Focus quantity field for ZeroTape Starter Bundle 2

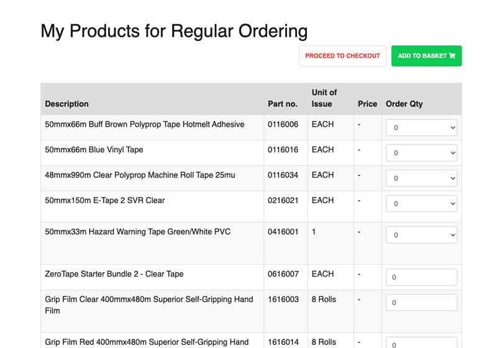pos(421,277)
